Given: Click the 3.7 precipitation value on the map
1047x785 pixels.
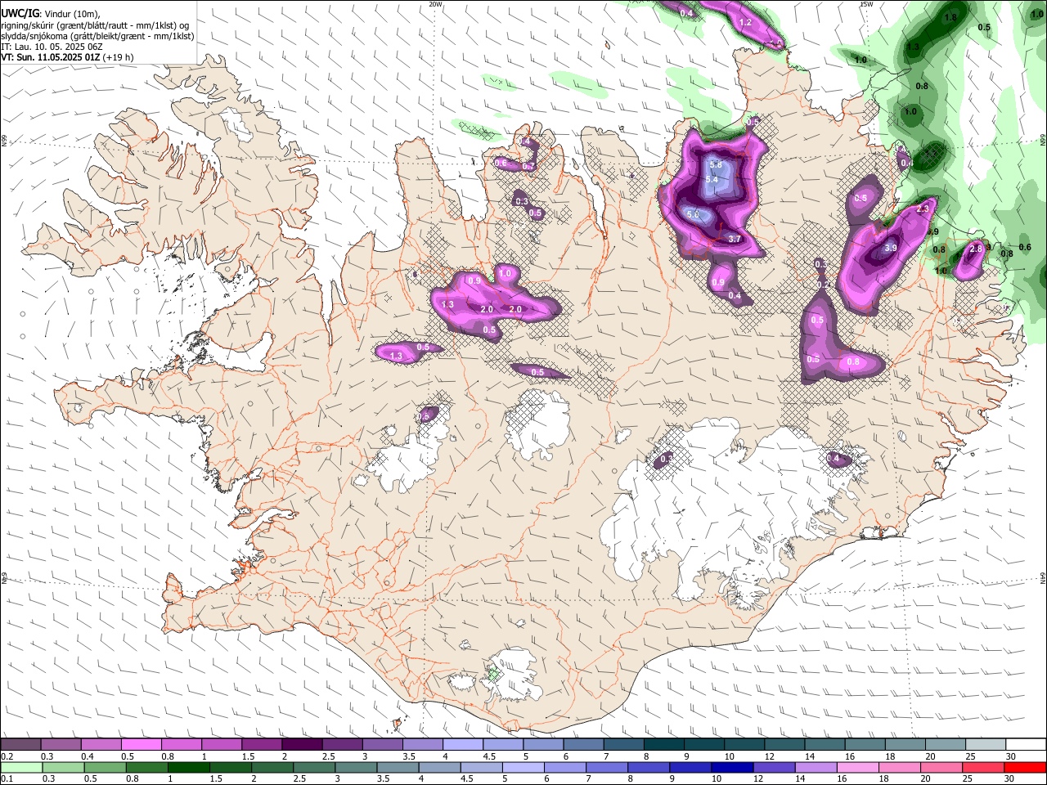Looking at the screenshot, I should (735, 239).
